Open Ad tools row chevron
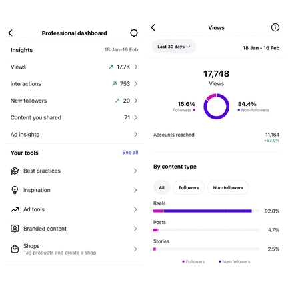This screenshot has height=290, width=290. click(135, 209)
